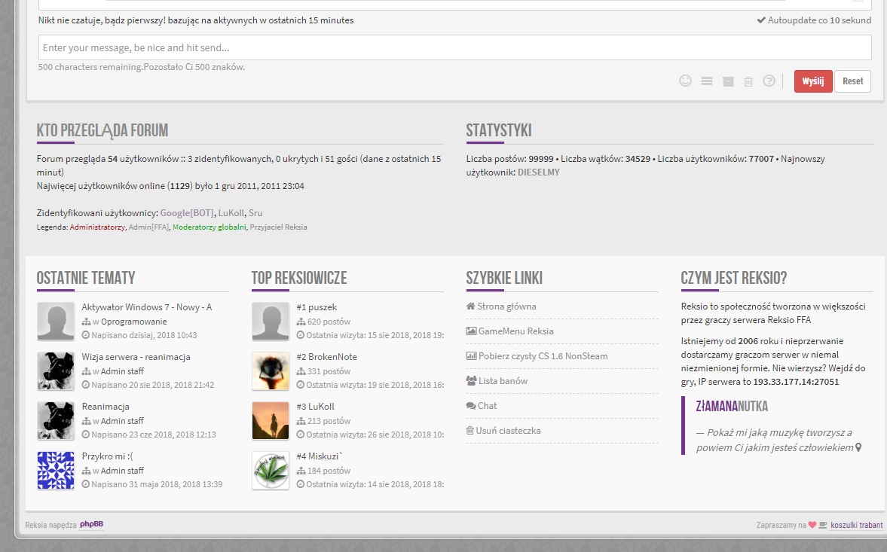
Task: Click the phpBB logo in footer
Action: [91, 525]
